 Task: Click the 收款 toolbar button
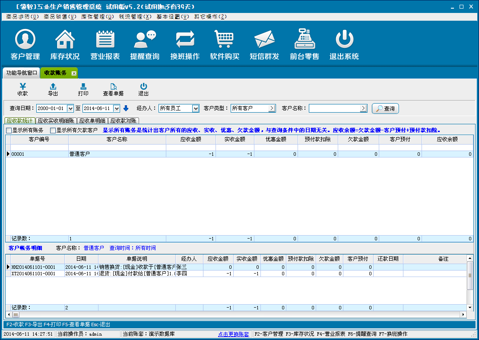tap(22, 89)
